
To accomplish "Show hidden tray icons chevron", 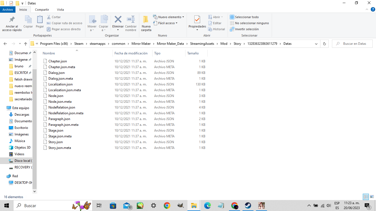I will coord(309,206).
